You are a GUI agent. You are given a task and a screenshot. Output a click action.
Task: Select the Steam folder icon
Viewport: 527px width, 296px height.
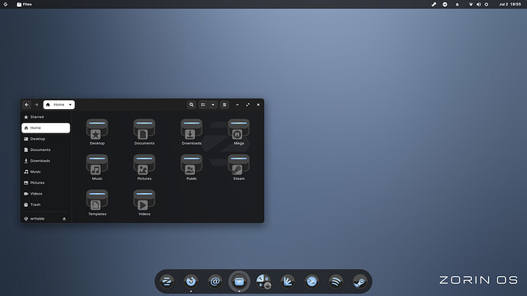(x=238, y=165)
